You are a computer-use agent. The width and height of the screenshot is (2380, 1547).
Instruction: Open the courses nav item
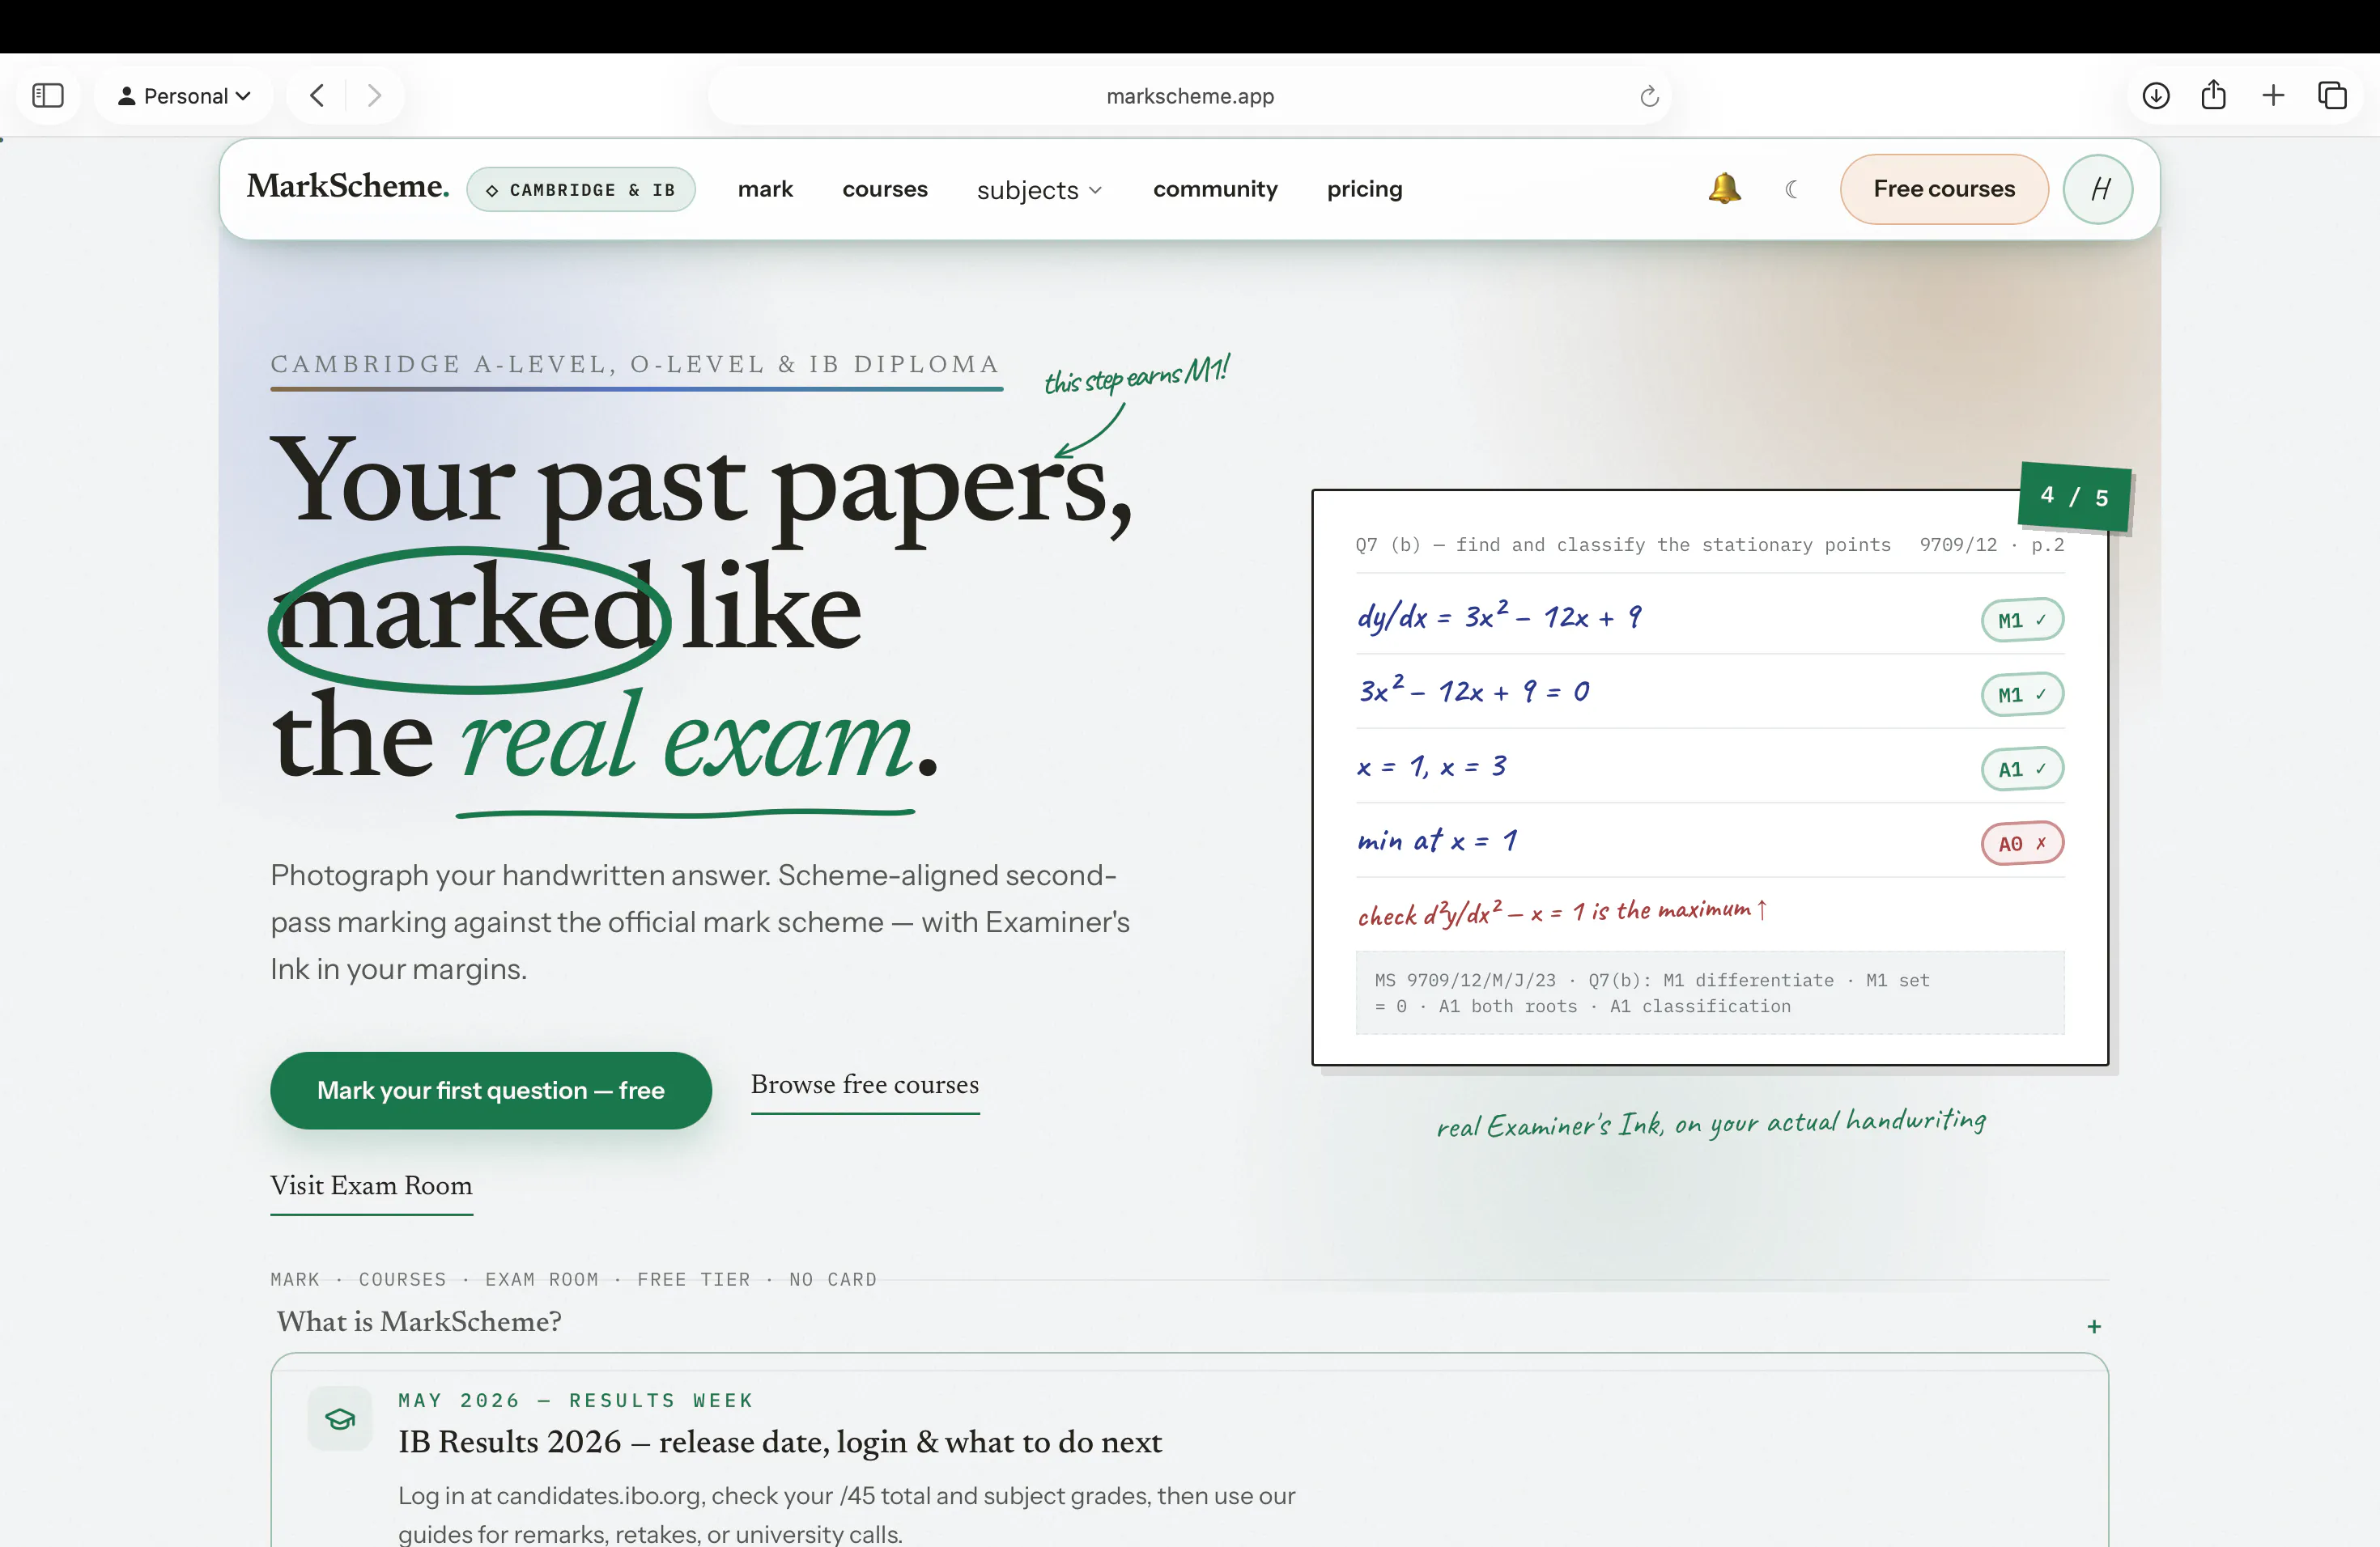pyautogui.click(x=885, y=189)
